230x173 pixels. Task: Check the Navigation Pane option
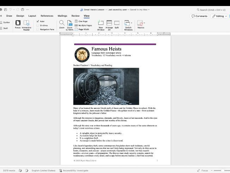point(38,29)
